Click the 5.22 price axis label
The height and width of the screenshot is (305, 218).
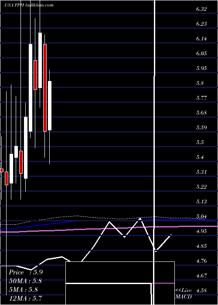(x=201, y=187)
